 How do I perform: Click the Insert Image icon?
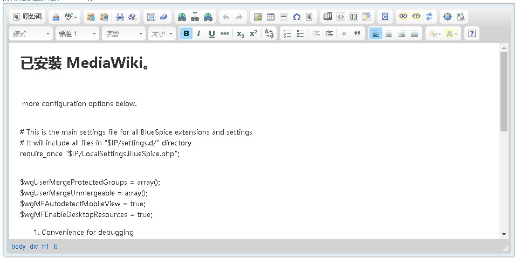258,17
